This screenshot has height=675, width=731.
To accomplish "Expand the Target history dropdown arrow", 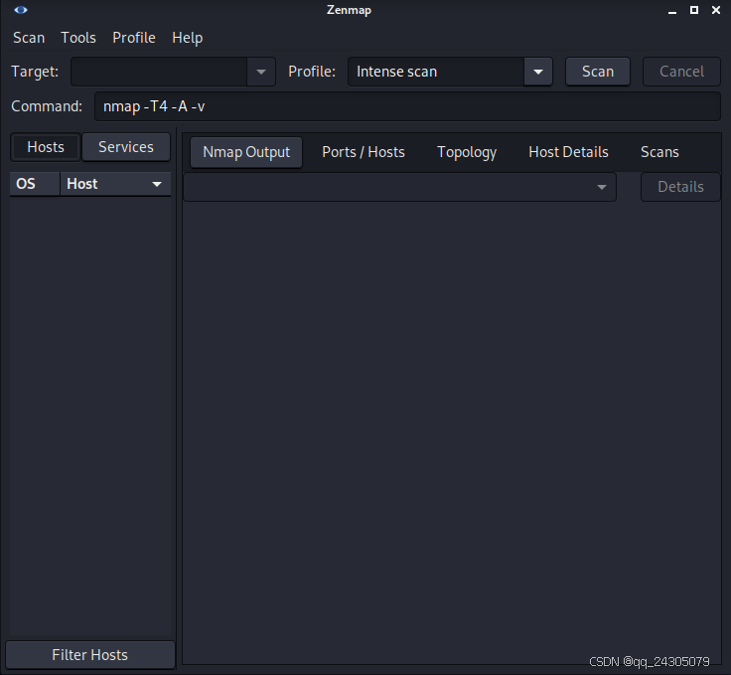I will [x=261, y=72].
